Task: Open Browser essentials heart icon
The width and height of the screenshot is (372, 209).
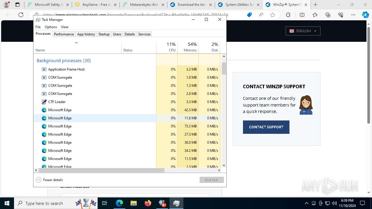Action: (x=341, y=15)
